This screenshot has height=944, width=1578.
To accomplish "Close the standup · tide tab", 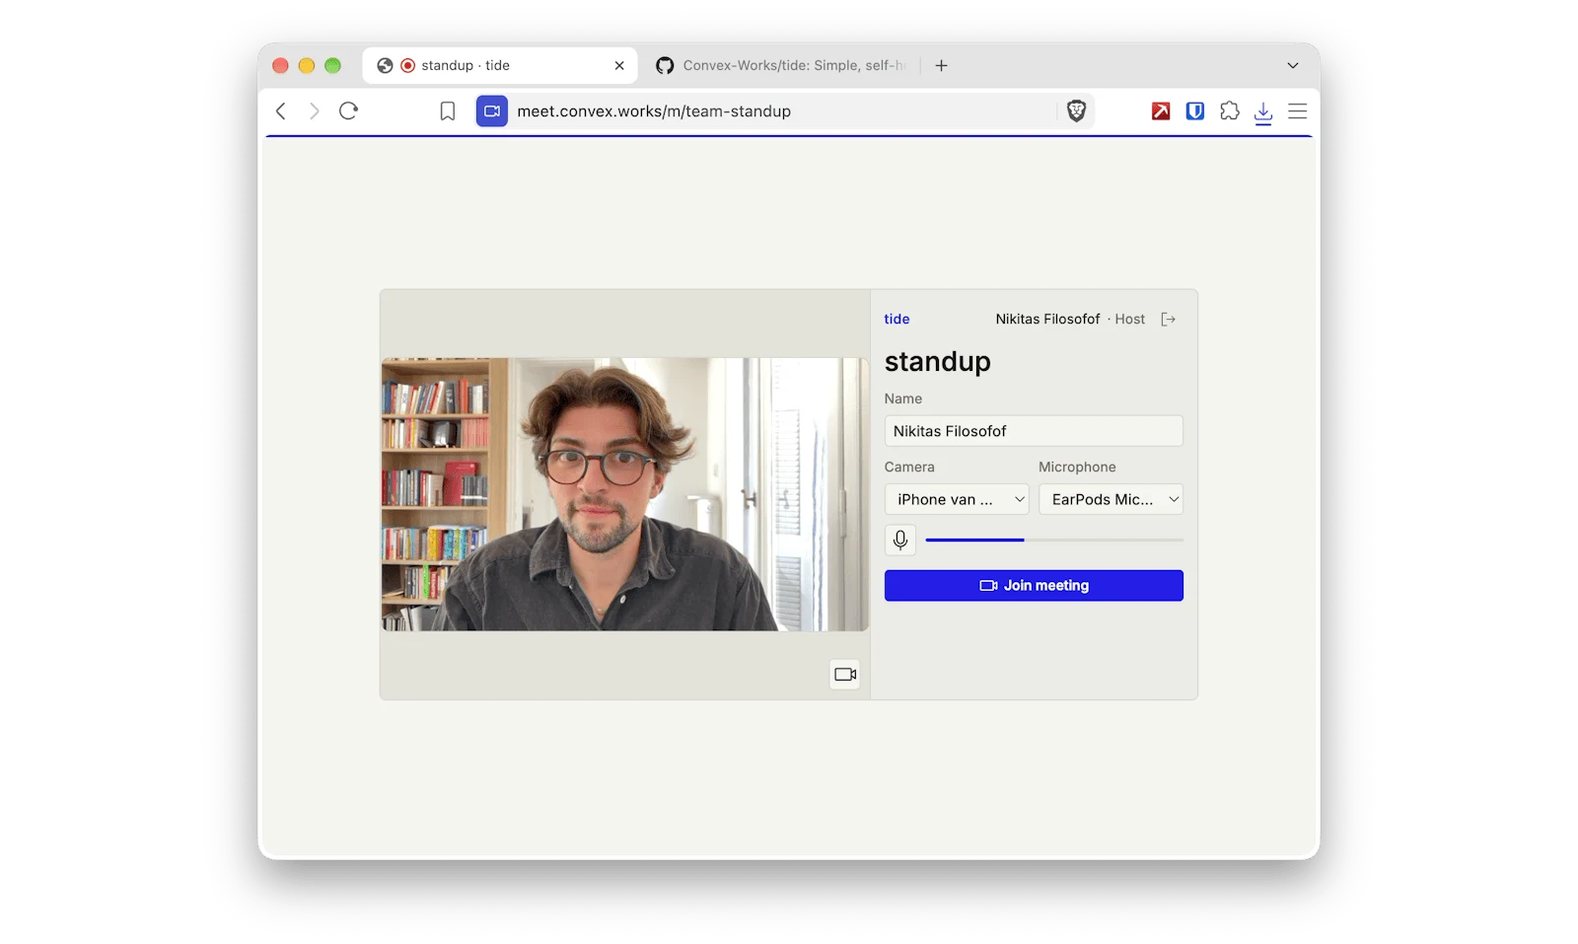I will [619, 65].
